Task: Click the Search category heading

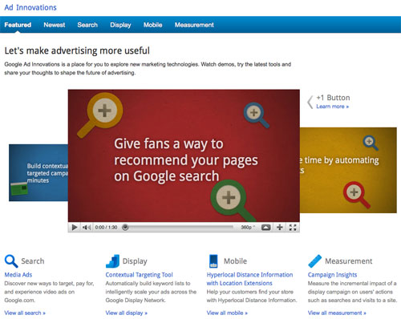Action: tap(33, 261)
